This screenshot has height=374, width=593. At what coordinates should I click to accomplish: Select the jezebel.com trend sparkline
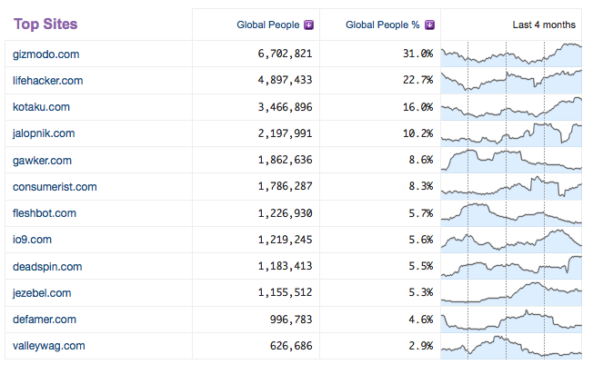coord(511,293)
